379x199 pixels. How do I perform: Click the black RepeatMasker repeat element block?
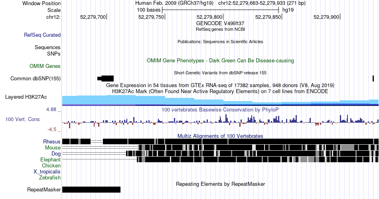[91, 189]
